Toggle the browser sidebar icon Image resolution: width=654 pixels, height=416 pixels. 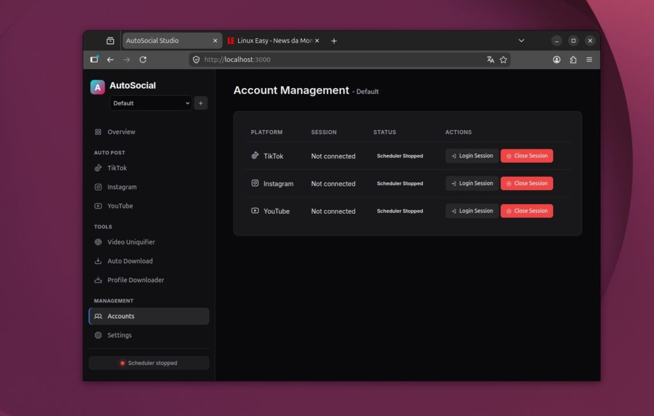click(x=95, y=59)
